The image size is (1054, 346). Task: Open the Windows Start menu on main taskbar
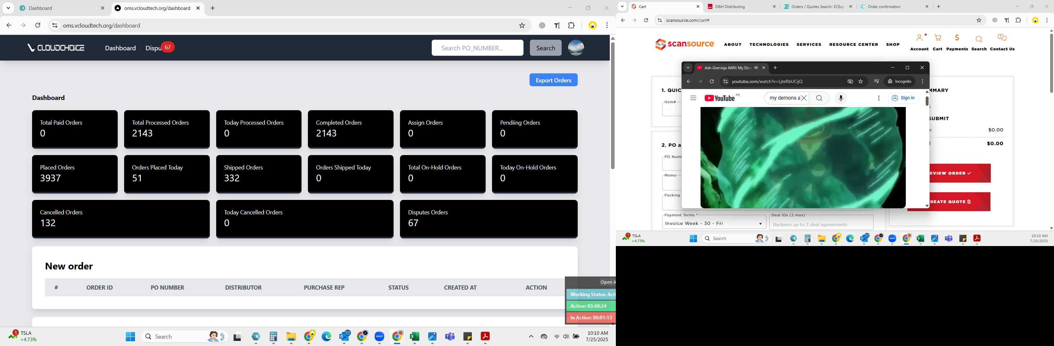(x=130, y=336)
